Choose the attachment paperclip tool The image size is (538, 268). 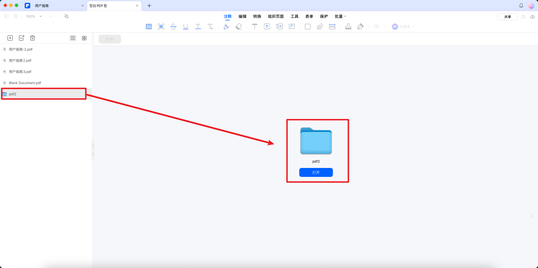tap(320, 27)
